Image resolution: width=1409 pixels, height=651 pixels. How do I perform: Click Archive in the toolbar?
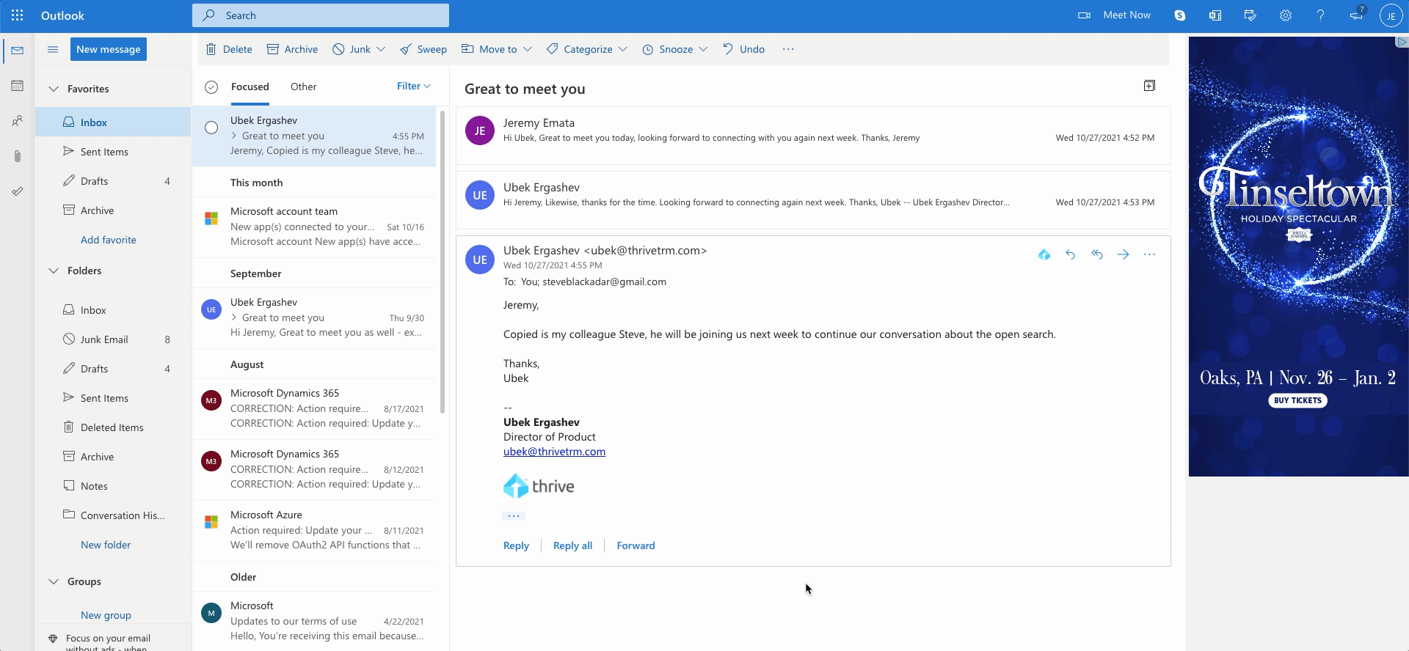292,49
